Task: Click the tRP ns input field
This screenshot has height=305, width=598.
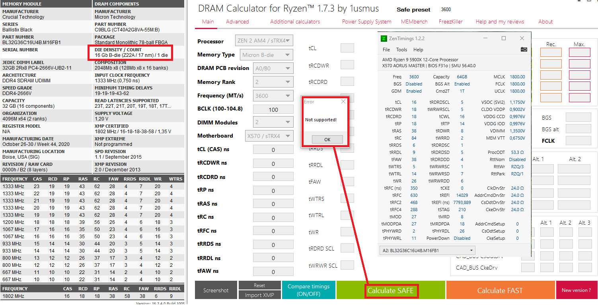Action: click(273, 190)
